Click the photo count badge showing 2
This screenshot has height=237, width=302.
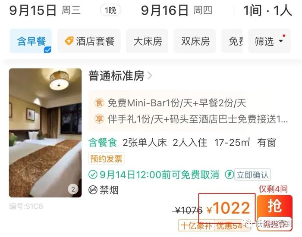tap(73, 189)
